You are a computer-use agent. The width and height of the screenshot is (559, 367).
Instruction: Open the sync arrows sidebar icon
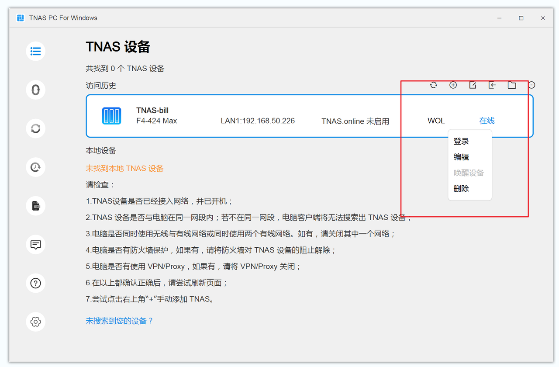pos(36,128)
